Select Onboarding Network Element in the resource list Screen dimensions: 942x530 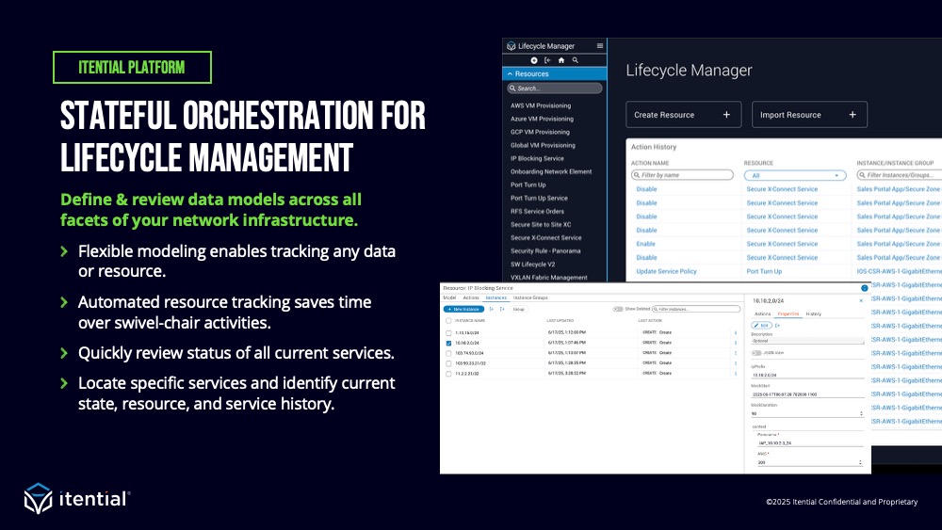[551, 171]
